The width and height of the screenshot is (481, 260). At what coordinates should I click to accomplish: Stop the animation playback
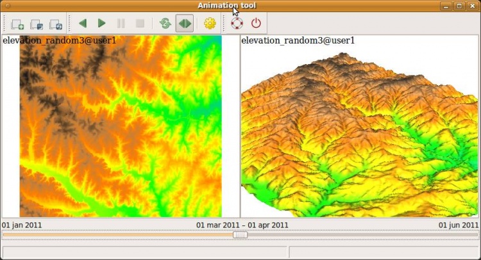[x=140, y=24]
